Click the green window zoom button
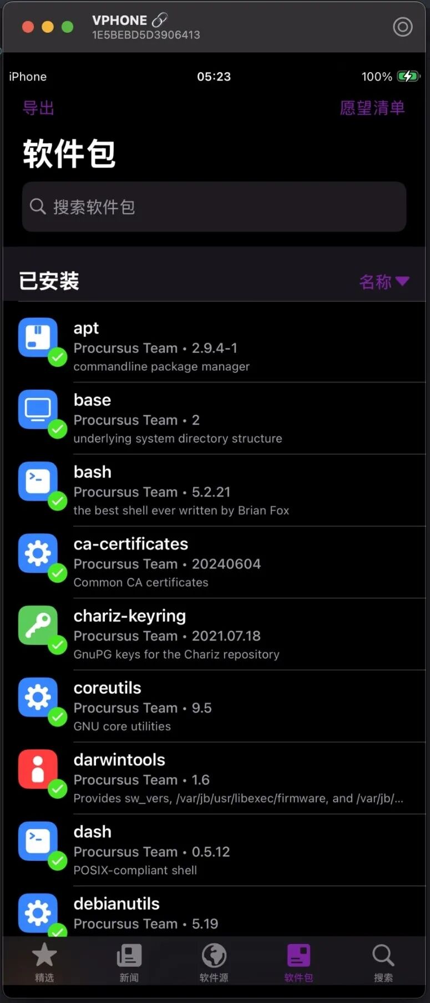Viewport: 430px width, 1003px height. coord(67,27)
